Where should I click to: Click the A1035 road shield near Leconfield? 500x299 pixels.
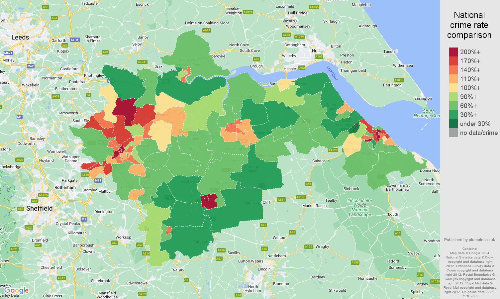coord(314,7)
